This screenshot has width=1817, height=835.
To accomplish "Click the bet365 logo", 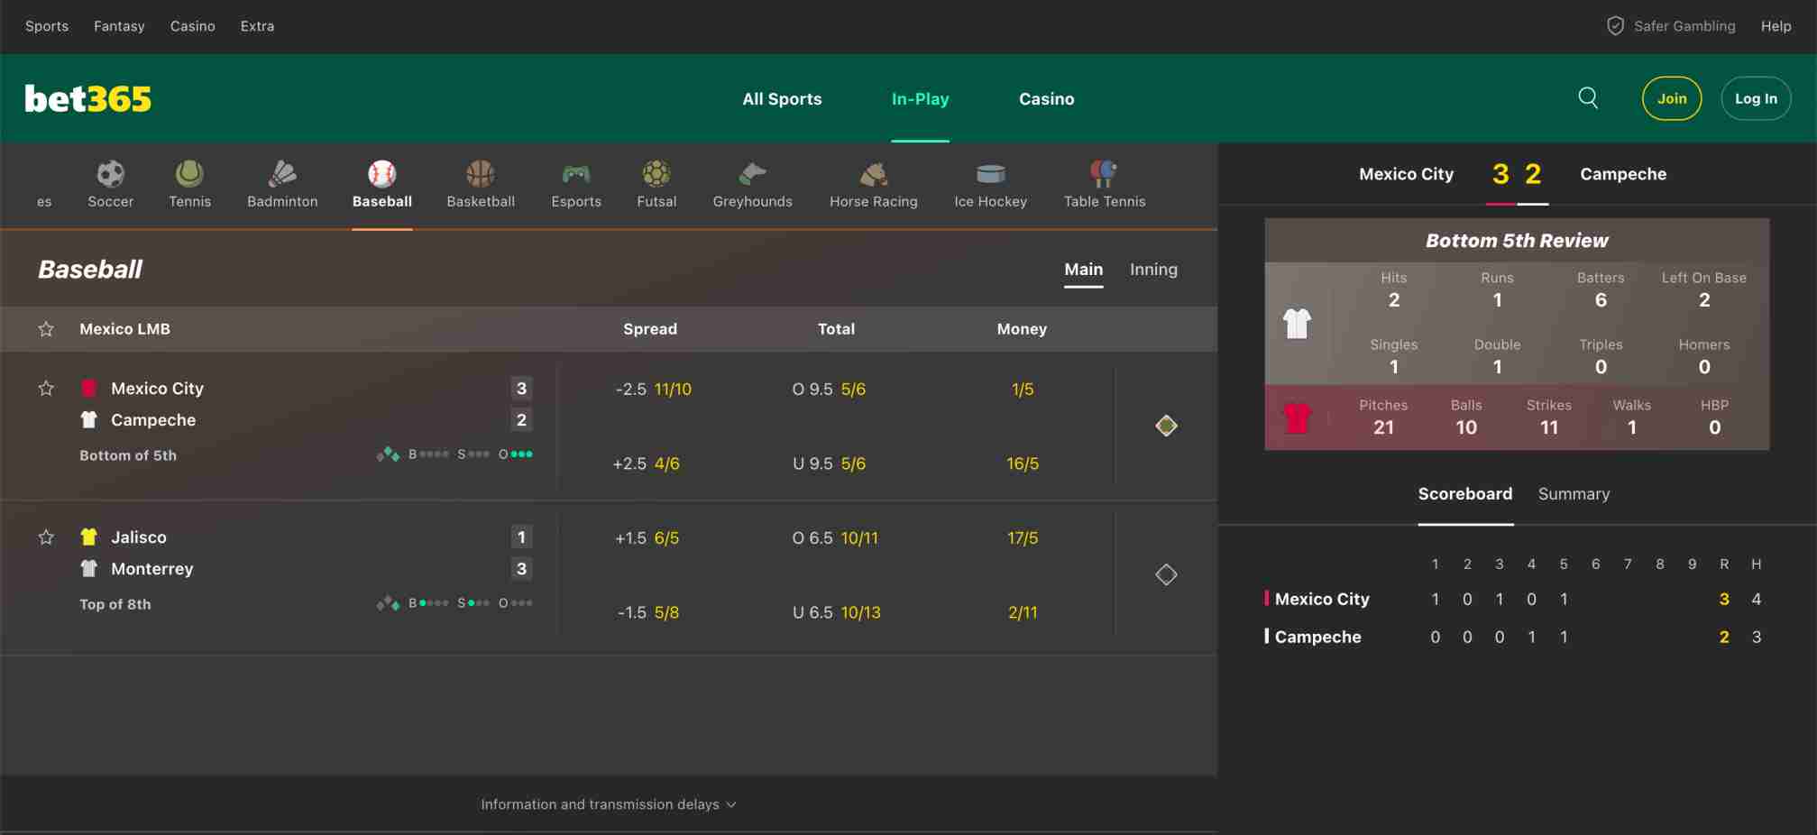I will [x=88, y=98].
